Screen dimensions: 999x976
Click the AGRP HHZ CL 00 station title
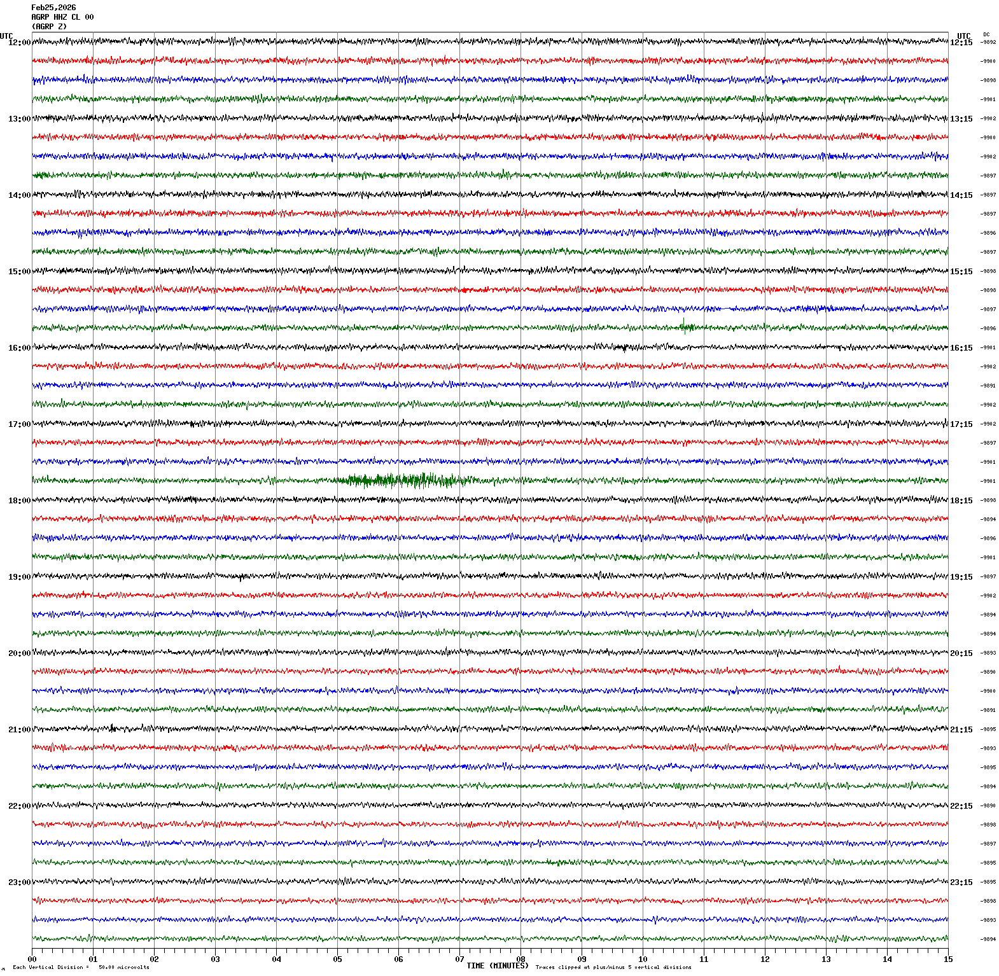pos(62,17)
